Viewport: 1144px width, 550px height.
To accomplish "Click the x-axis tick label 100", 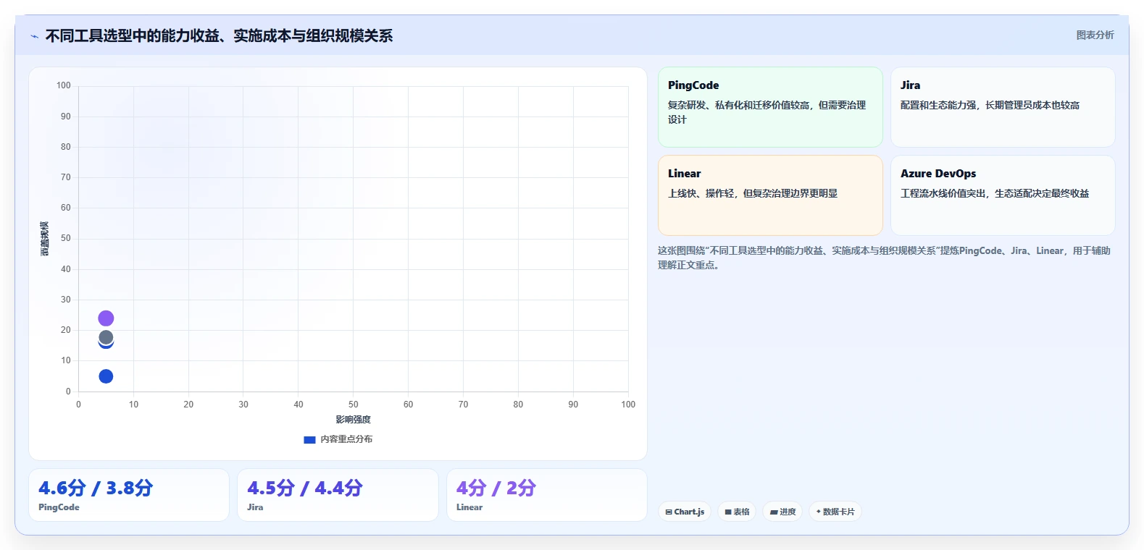I will (628, 405).
